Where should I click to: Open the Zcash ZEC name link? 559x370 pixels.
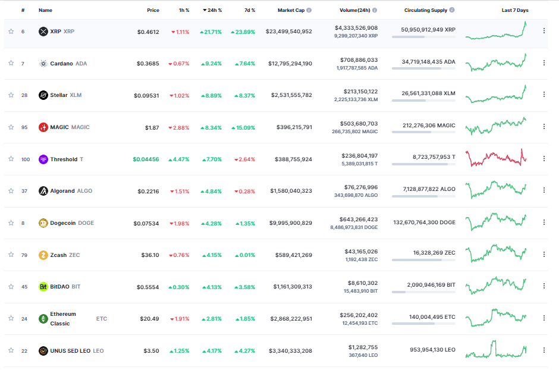pyautogui.click(x=65, y=255)
